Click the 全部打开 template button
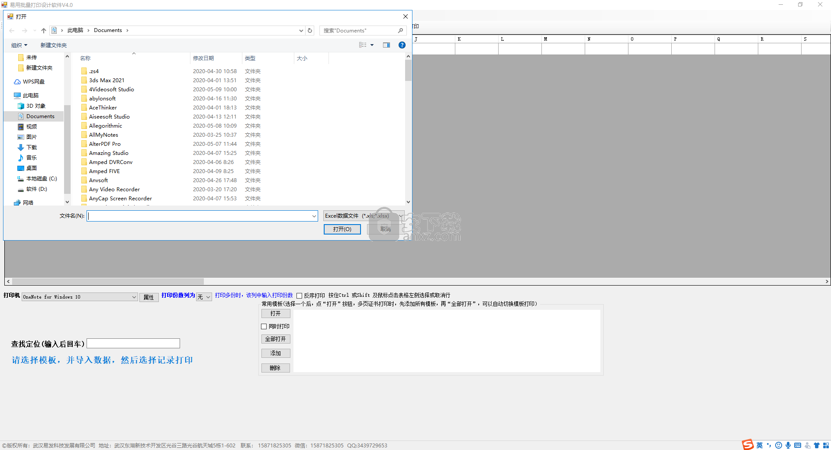 coord(276,339)
